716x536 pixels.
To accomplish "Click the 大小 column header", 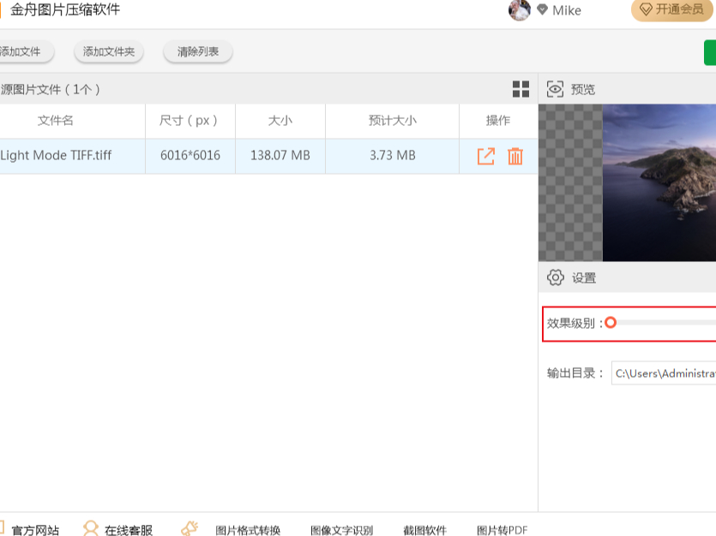I will [280, 121].
